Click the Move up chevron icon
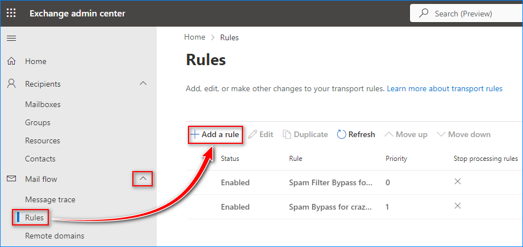Viewport: 523px width, 247px height. pos(389,134)
